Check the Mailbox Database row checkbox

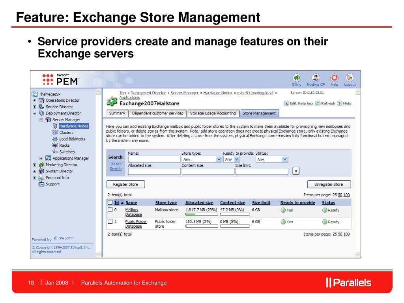110,209
